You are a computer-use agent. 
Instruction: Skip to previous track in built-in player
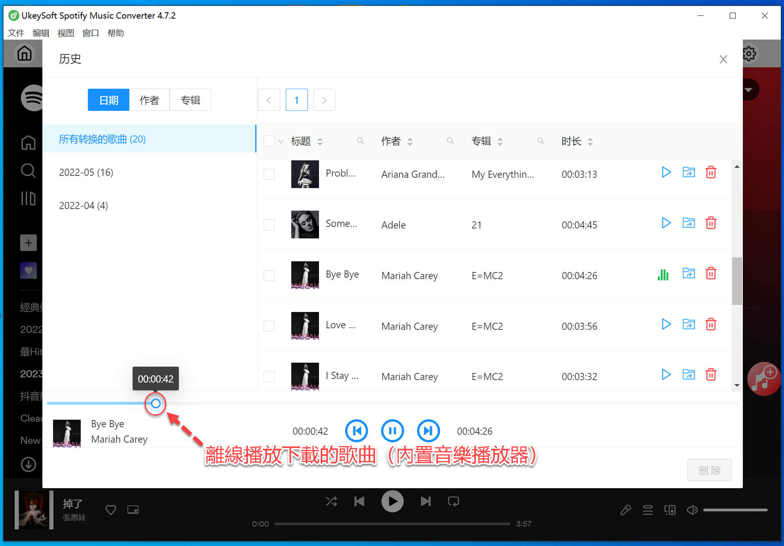357,431
